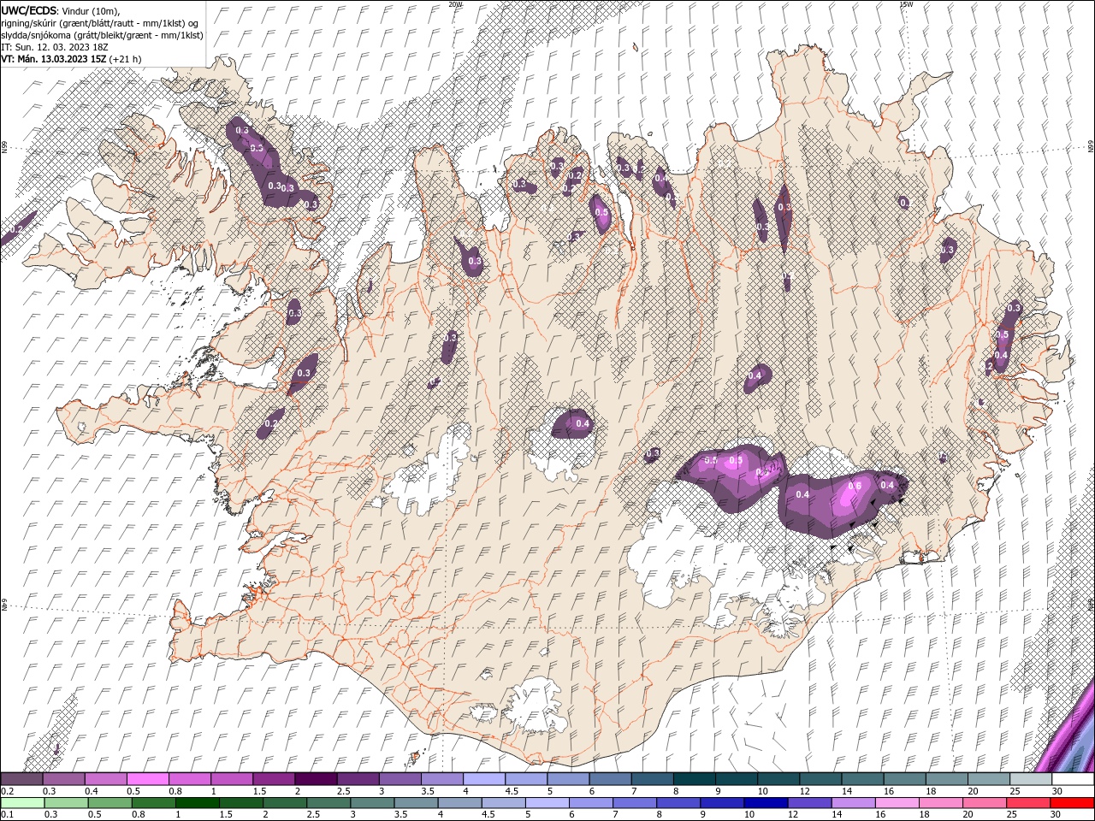This screenshot has width=1095, height=821.
Task: Click the valid time 'VT: Mán. 13.03.2023 15Z' line
Action: pos(54,59)
